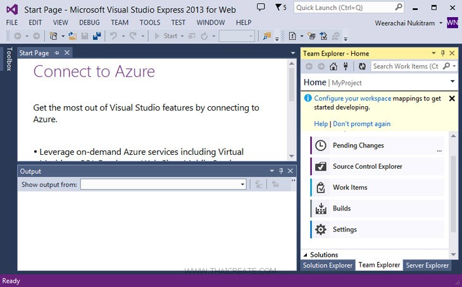Open the document tab list dropdown arrow
The width and height of the screenshot is (462, 287).
(293, 53)
